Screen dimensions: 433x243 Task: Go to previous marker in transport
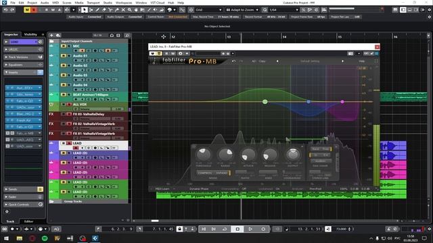pos(204,229)
